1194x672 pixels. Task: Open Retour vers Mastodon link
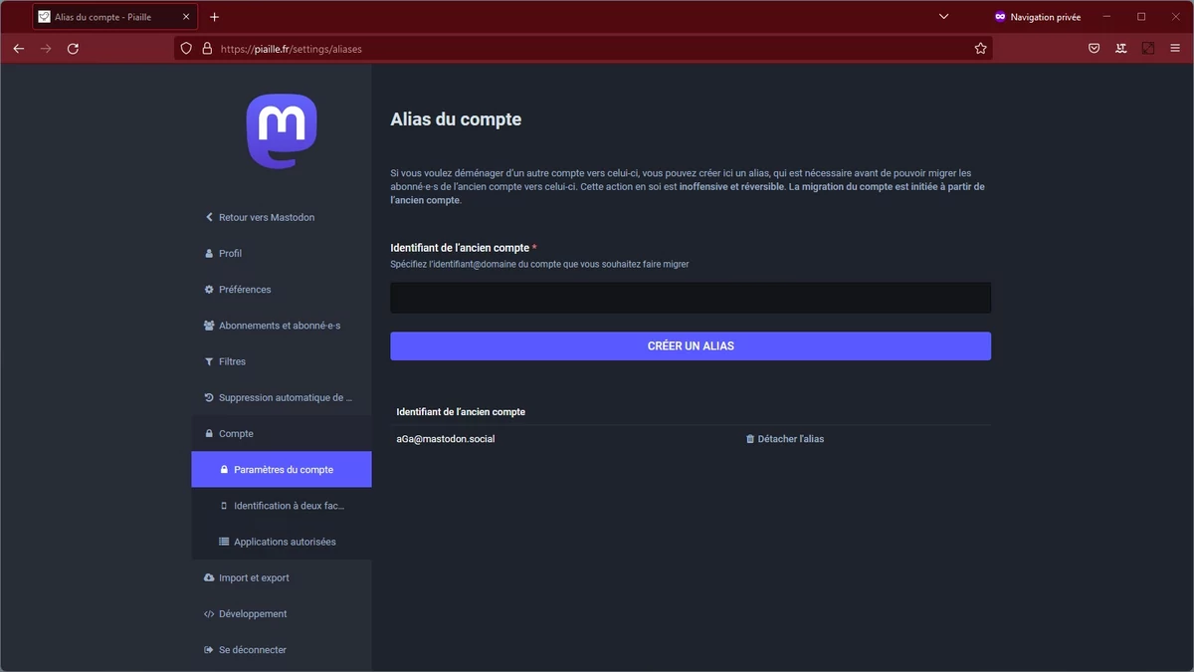[x=282, y=217]
